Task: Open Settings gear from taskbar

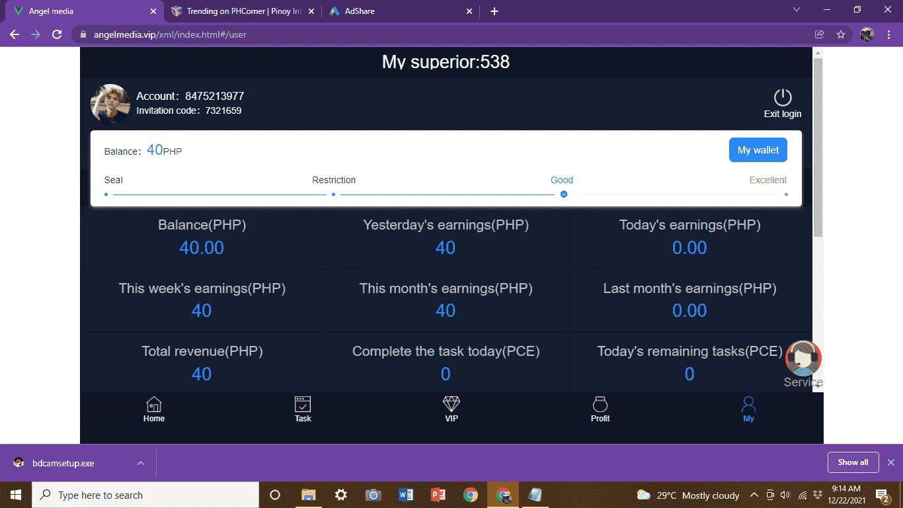Action: [341, 495]
